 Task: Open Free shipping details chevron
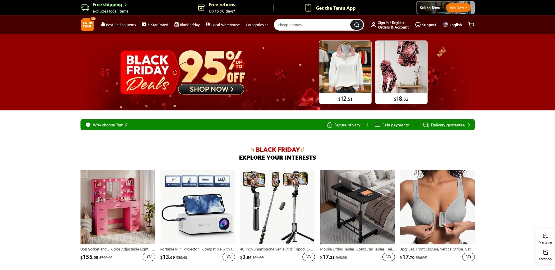[125, 5]
